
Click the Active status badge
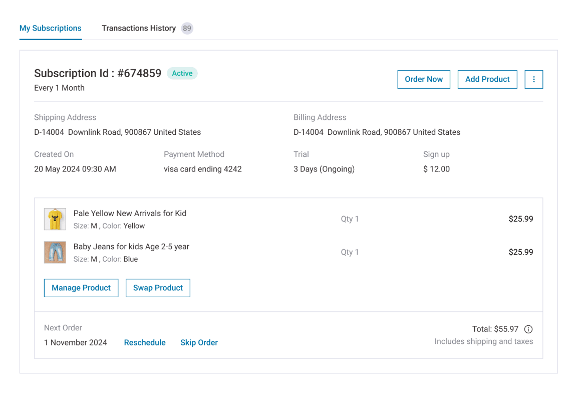(x=182, y=73)
